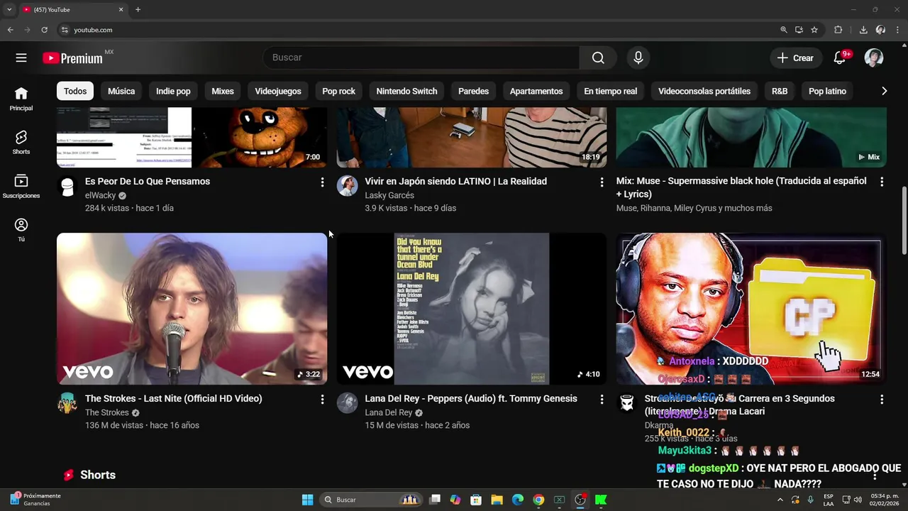Viewport: 908px width, 511px height.
Task: Go to Principal home in sidebar
Action: tap(21, 99)
